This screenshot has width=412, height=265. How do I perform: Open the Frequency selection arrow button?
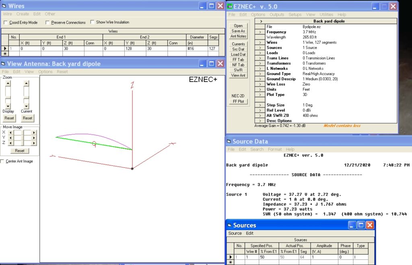click(260, 32)
